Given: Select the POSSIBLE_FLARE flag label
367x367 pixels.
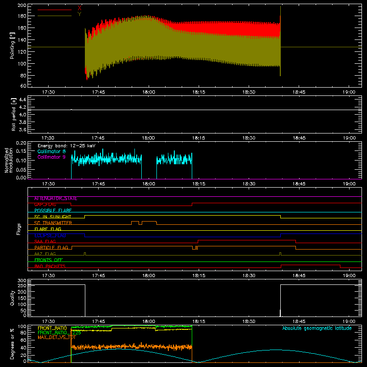Looking at the screenshot, I should coord(53,211).
